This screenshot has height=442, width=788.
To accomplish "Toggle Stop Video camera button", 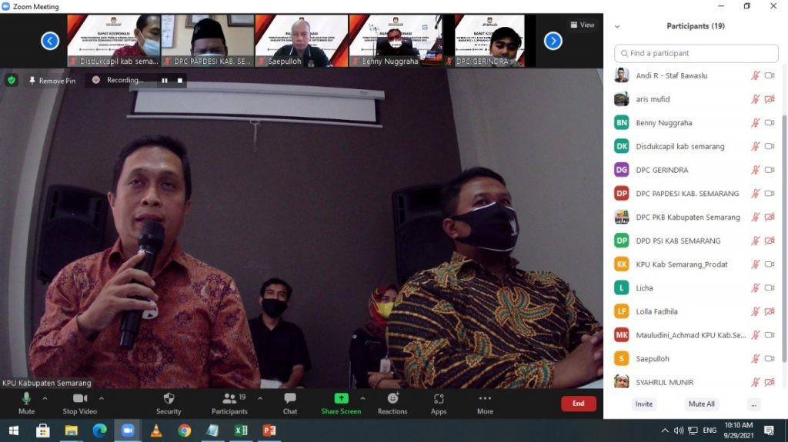I will (x=80, y=402).
